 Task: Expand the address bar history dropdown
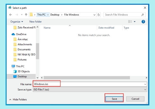tap(94, 15)
